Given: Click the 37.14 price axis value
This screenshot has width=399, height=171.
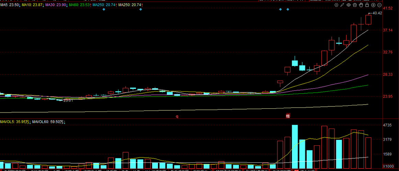Looking at the screenshot, I should coord(388,30).
